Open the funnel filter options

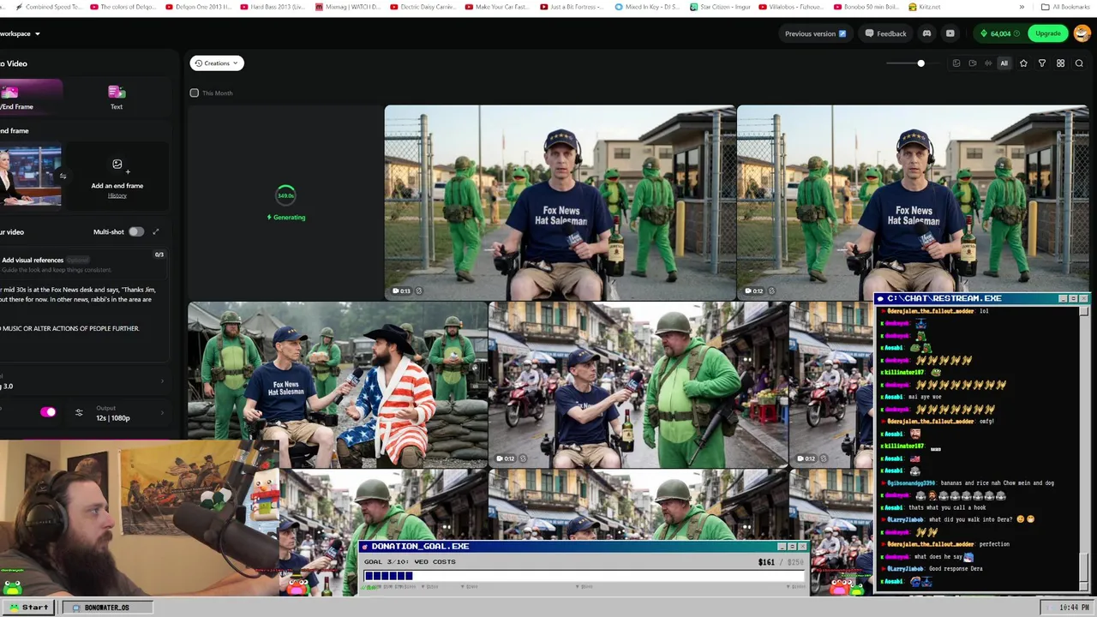(1042, 63)
